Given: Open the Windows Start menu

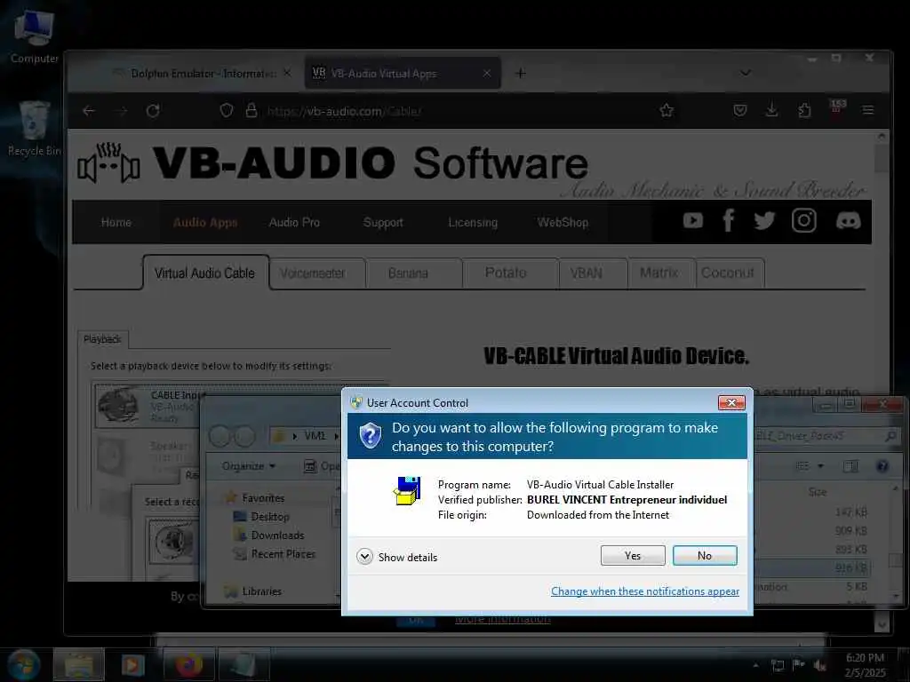Looking at the screenshot, I should [x=23, y=665].
